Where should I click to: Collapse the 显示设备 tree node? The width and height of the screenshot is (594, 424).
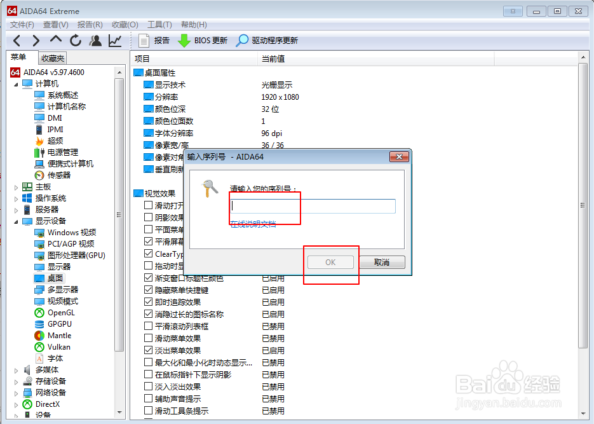(x=16, y=221)
